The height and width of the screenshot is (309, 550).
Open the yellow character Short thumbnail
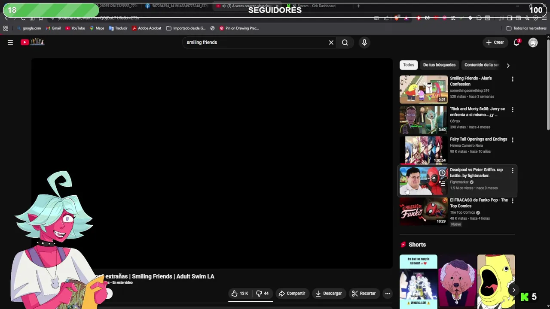(496, 282)
